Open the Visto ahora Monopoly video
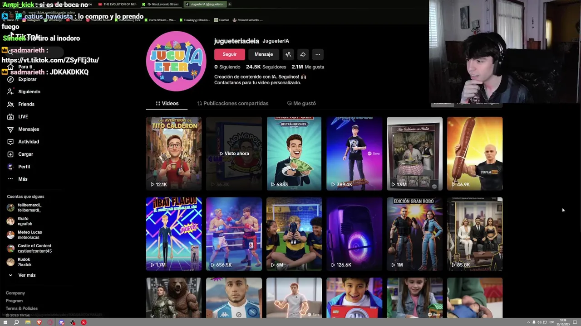The width and height of the screenshot is (581, 326). (234, 153)
